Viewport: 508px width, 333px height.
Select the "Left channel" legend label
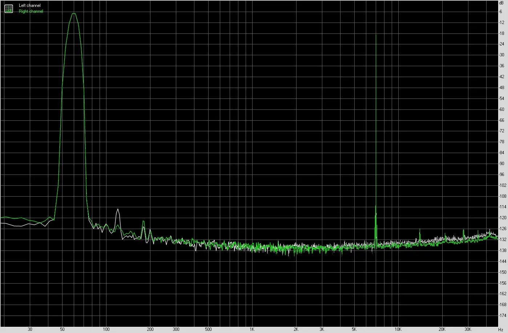[x=30, y=6]
